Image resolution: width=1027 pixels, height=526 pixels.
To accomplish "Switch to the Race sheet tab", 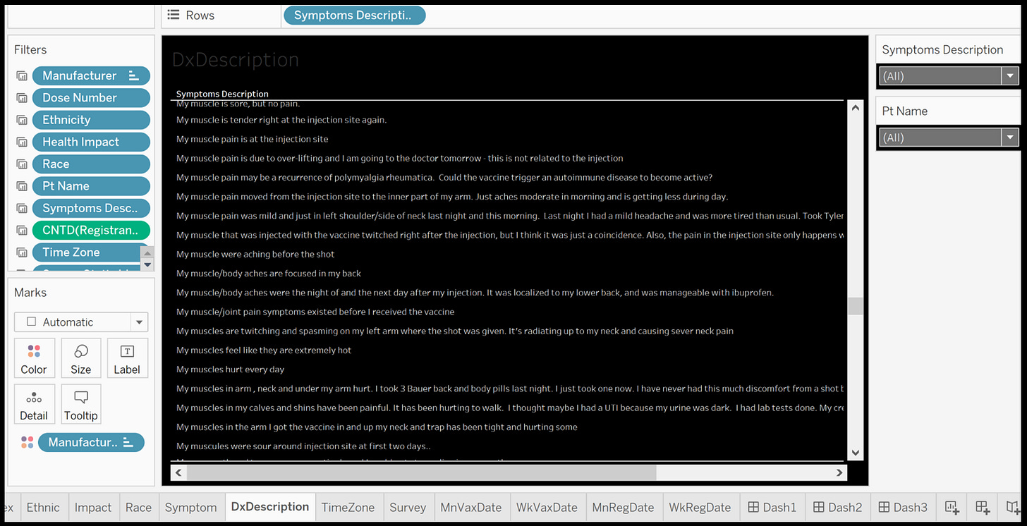I will pos(138,507).
